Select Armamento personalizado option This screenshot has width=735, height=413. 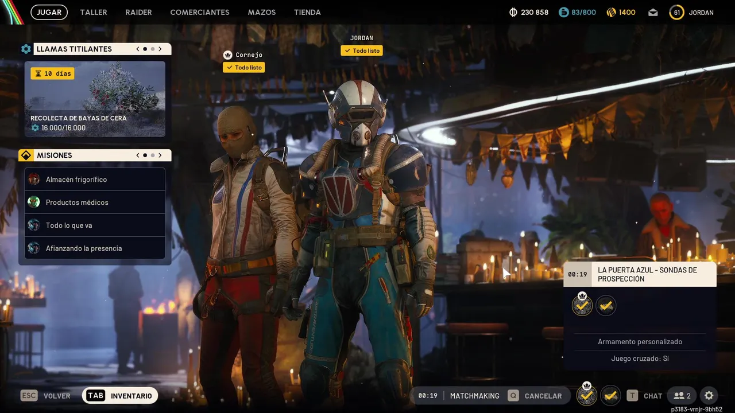click(x=640, y=342)
